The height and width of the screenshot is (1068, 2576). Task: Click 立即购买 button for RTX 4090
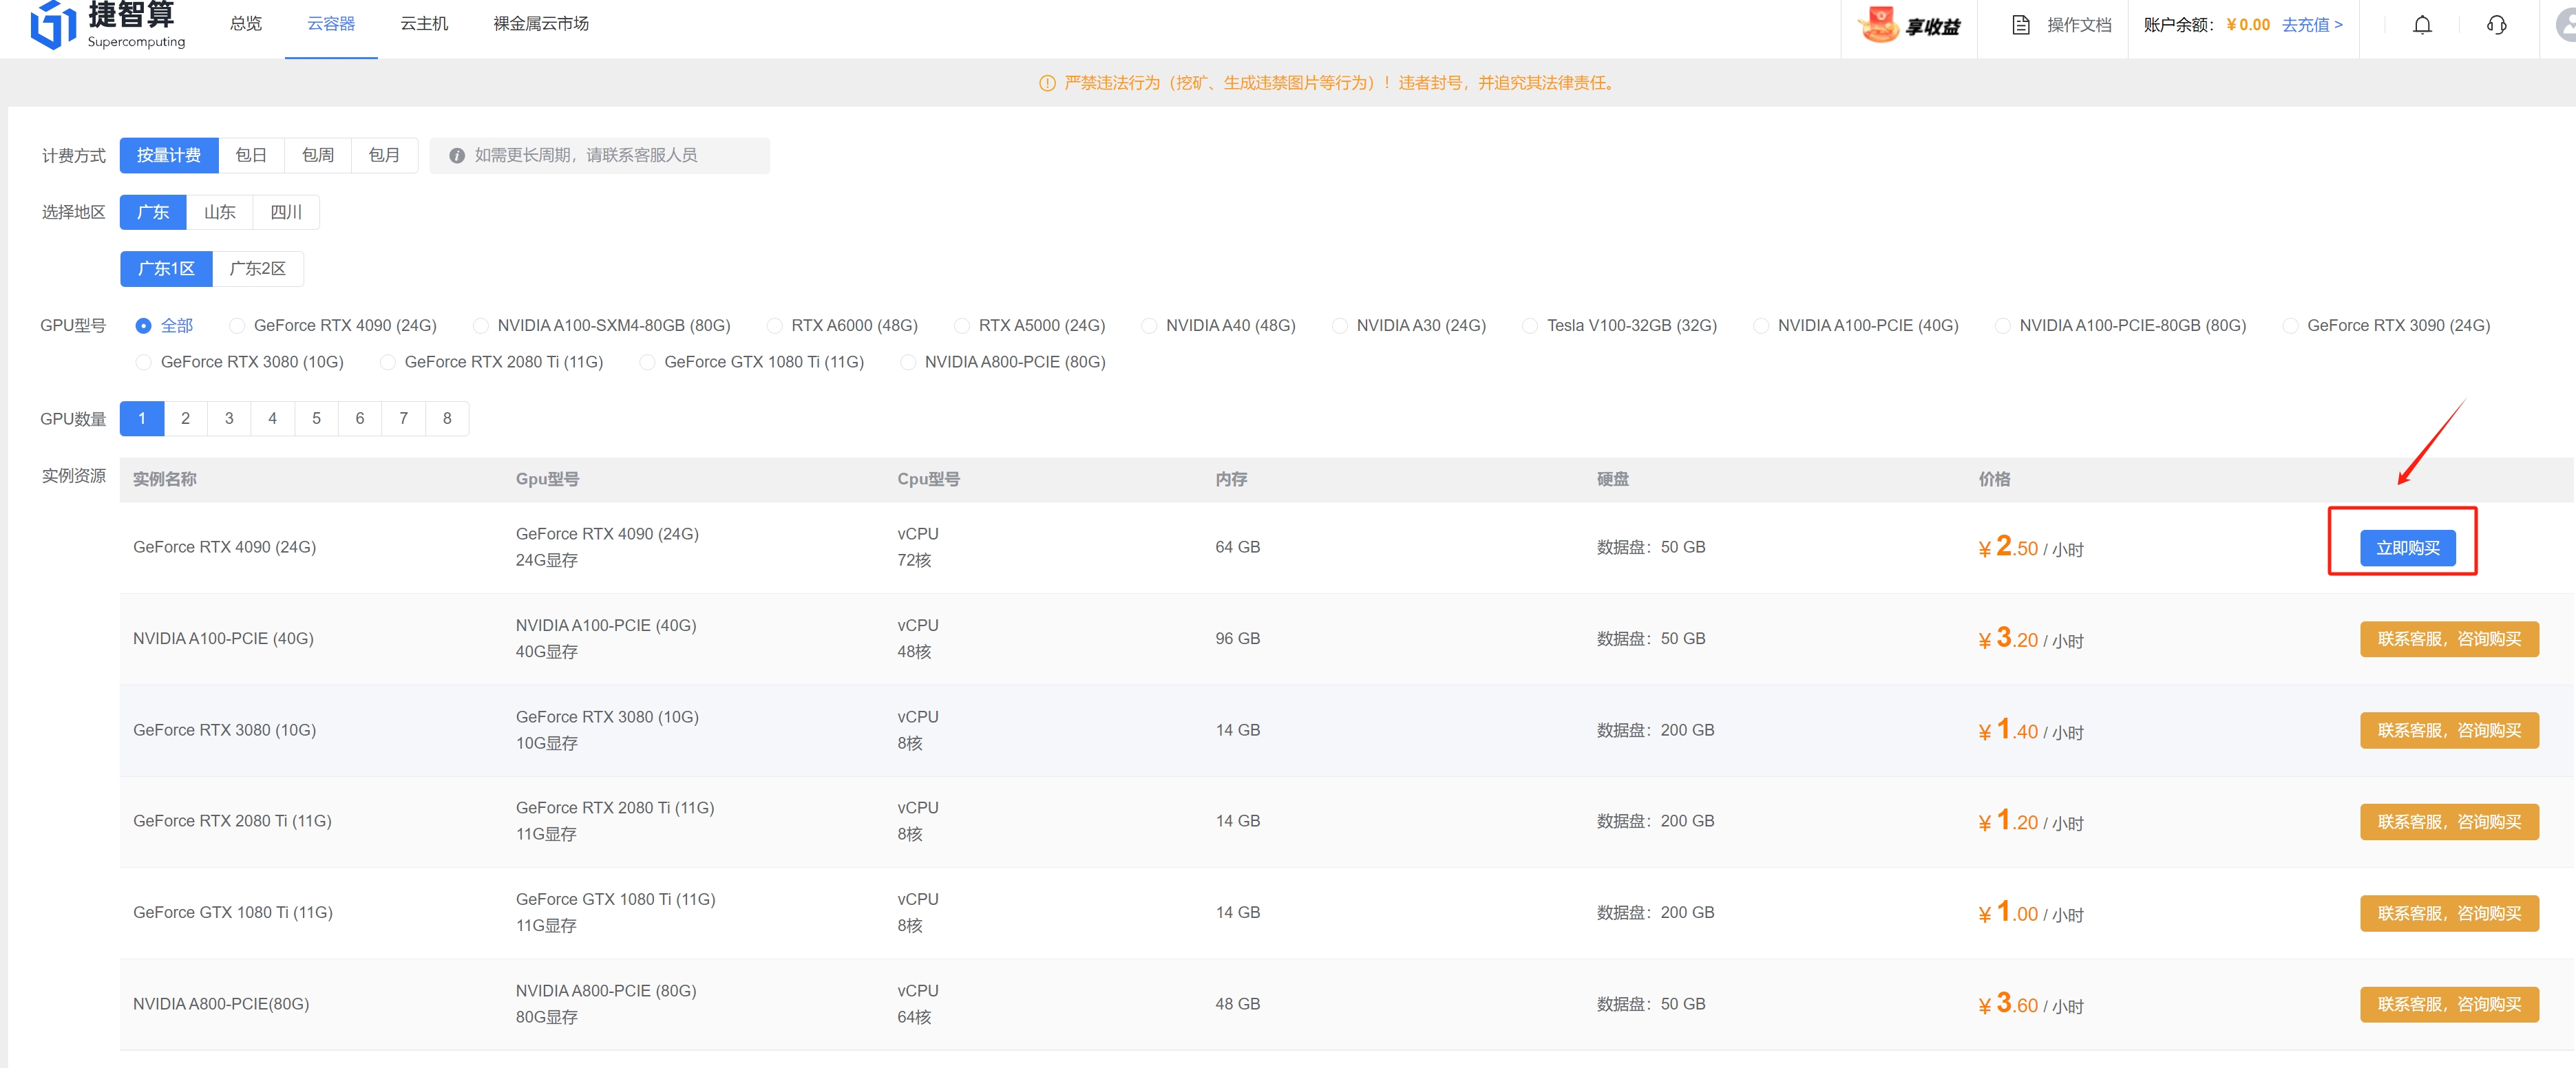click(2407, 548)
